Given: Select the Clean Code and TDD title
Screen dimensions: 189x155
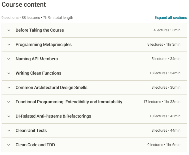Looking at the screenshot, I should pyautogui.click(x=35, y=145).
